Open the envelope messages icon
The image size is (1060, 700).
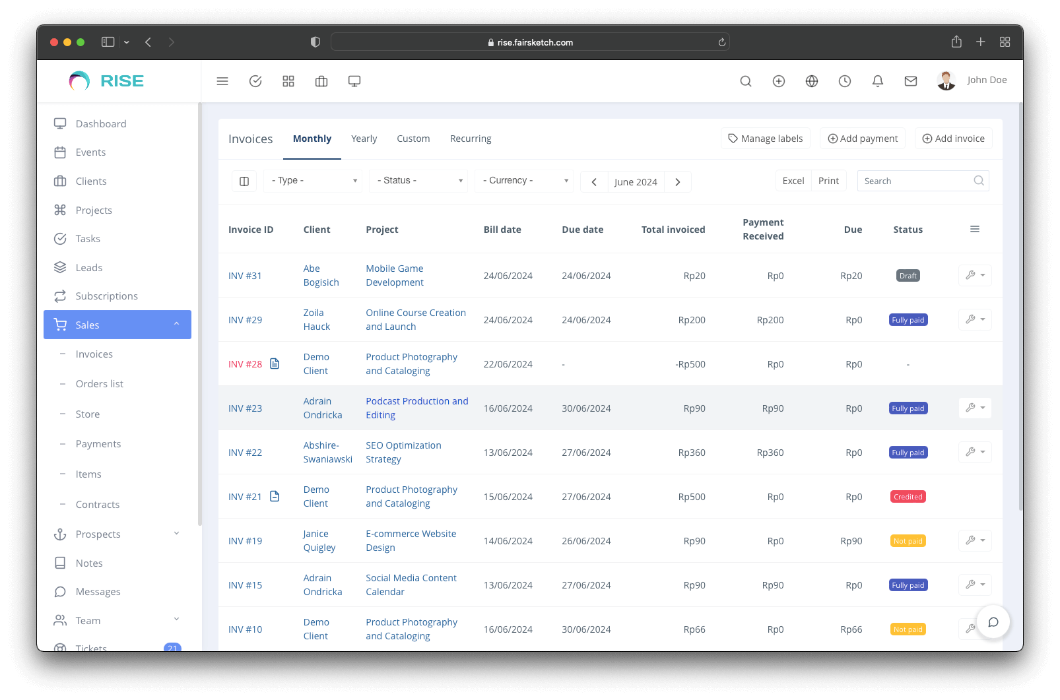[x=911, y=81]
